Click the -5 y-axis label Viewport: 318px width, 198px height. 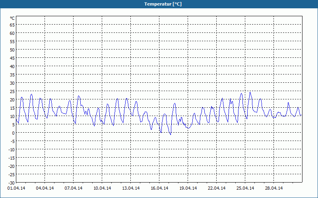pos(13,141)
